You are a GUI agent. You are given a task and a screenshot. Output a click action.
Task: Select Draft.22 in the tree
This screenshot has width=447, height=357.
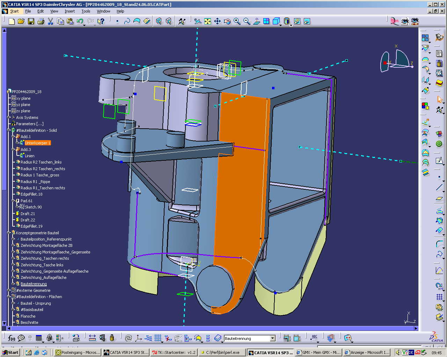28,220
